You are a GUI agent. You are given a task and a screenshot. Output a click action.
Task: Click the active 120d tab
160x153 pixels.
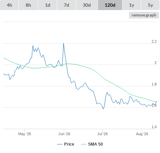tap(110, 5)
